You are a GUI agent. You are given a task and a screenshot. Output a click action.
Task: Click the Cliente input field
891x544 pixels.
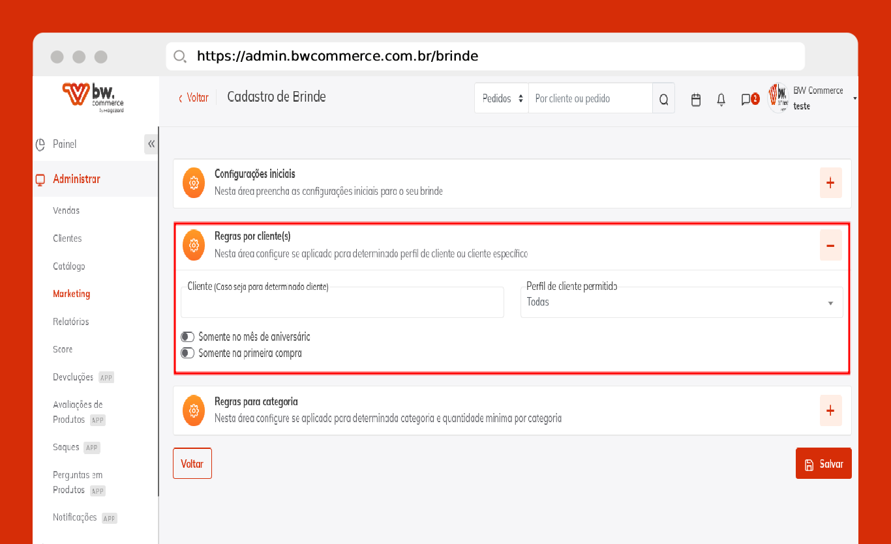[x=342, y=304]
